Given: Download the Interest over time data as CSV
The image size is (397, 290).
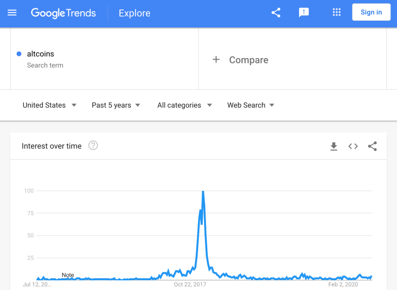Looking at the screenshot, I should (x=333, y=146).
